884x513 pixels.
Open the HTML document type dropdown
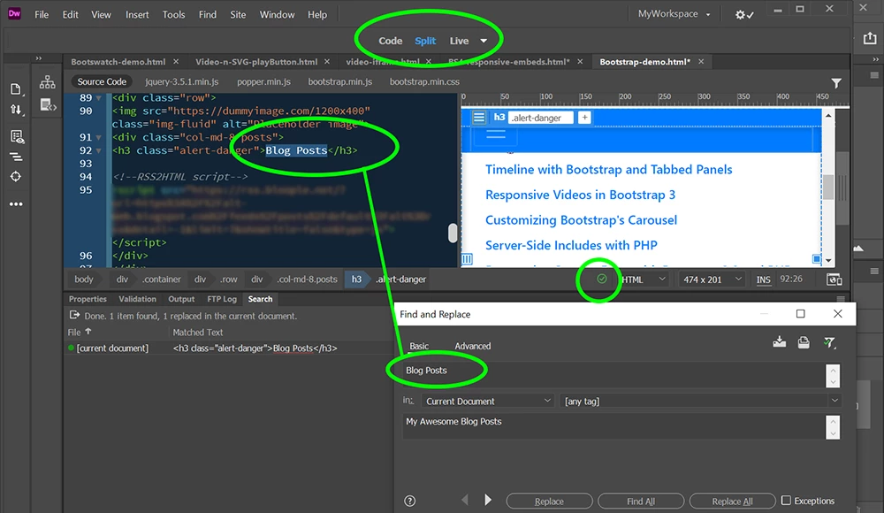pyautogui.click(x=644, y=279)
